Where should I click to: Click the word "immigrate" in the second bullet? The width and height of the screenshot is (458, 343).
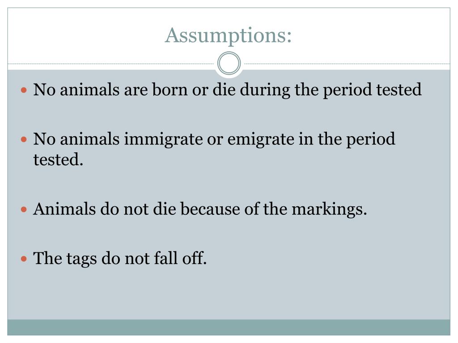pyautogui.click(x=163, y=139)
